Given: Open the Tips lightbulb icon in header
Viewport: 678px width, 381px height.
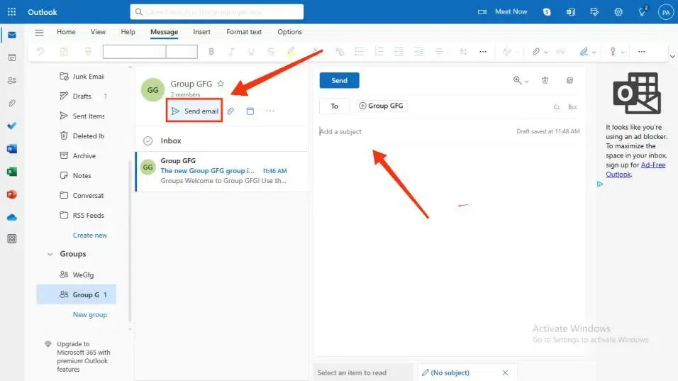Looking at the screenshot, I should coord(643,11).
